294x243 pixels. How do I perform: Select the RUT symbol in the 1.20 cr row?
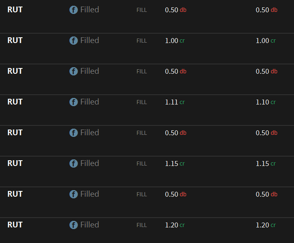[x=15, y=225]
